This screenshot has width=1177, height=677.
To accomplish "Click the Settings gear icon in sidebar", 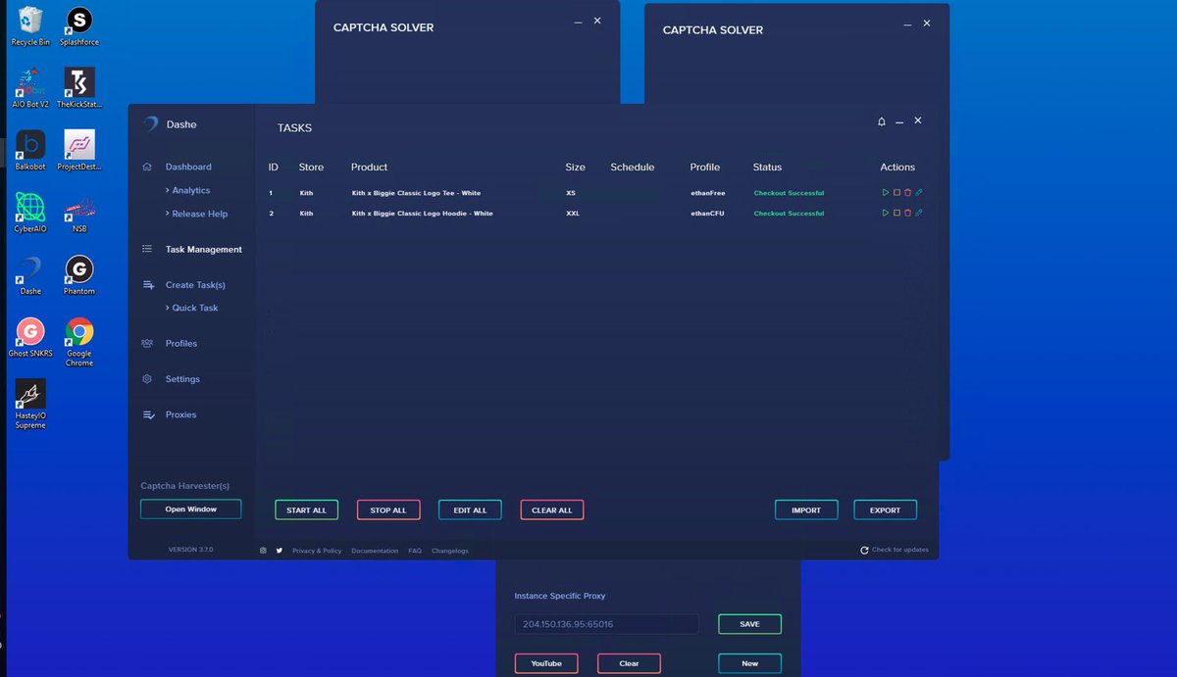I will click(x=147, y=379).
